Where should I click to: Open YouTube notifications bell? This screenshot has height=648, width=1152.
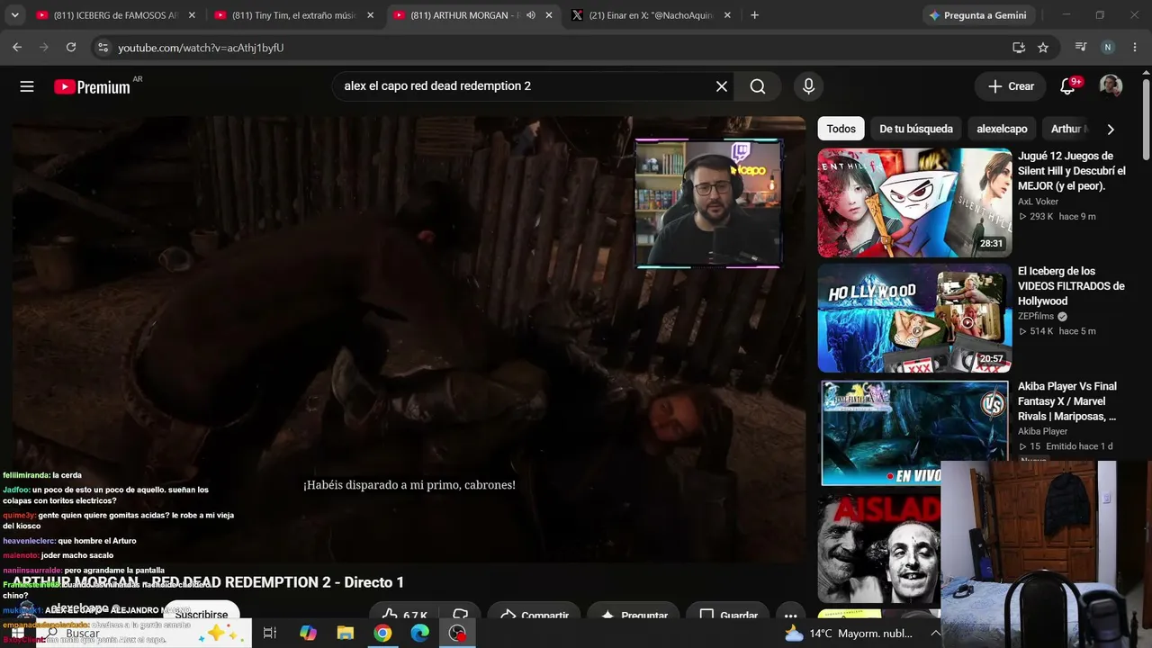pos(1067,86)
